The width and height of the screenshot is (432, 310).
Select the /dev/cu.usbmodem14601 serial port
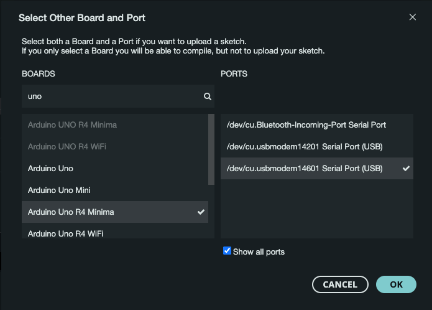pyautogui.click(x=305, y=169)
